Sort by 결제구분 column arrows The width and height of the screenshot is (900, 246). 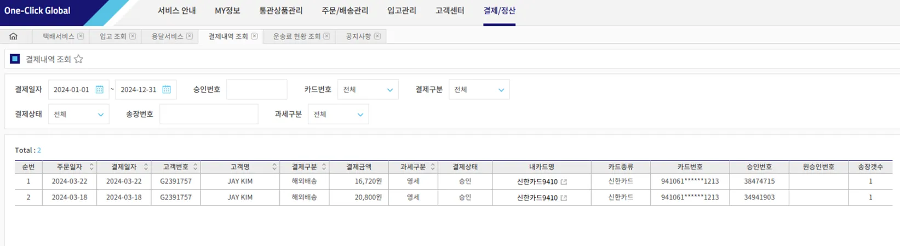pyautogui.click(x=324, y=167)
